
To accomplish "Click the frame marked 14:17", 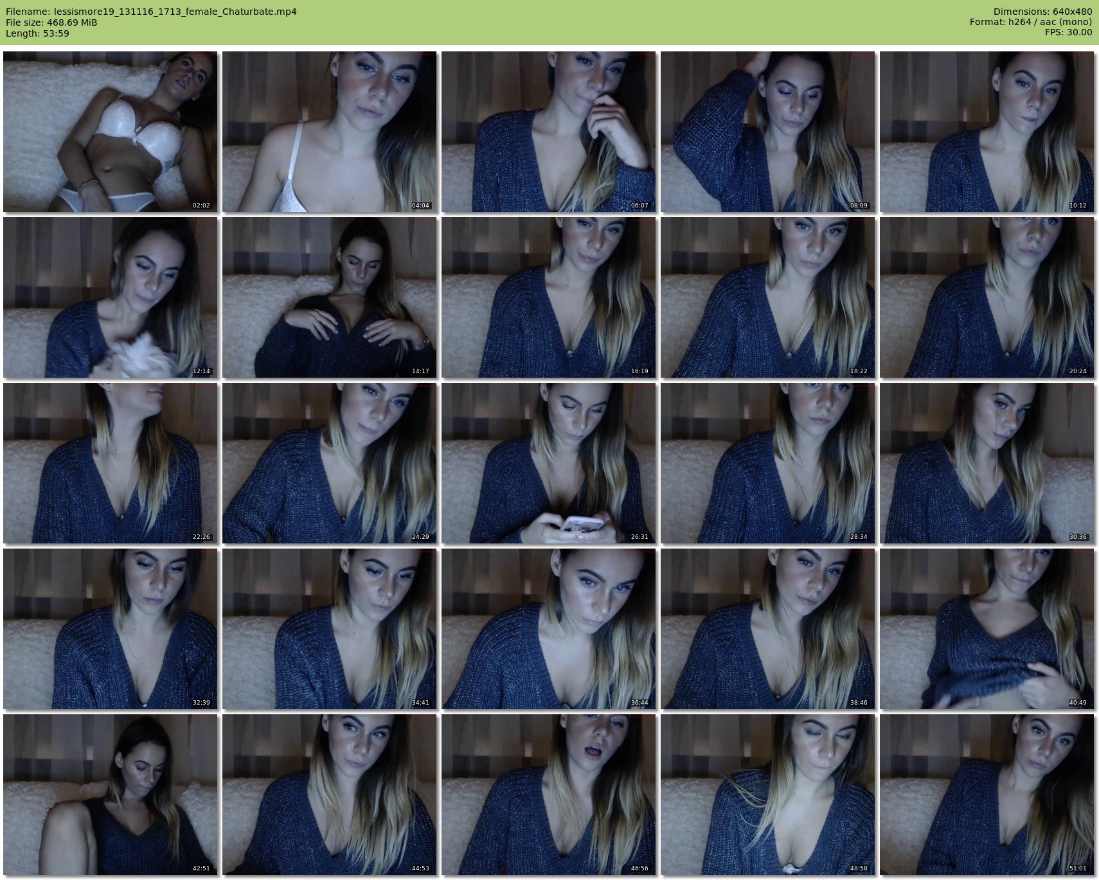I will [x=329, y=297].
